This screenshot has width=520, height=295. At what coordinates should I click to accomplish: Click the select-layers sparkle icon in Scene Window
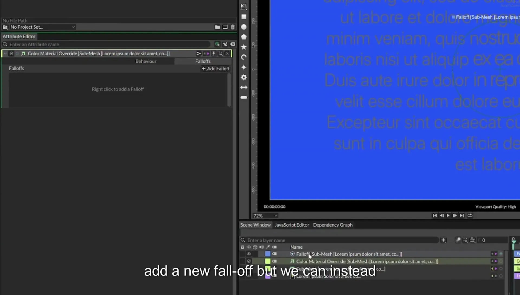coord(465,240)
